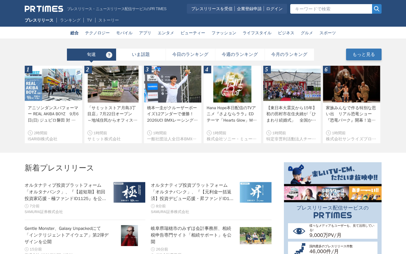406x254 pixels.
Task: Click ISARIBI株式会社 company name
Action: tap(43, 139)
